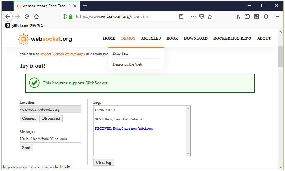Click the Disconnect button
The image size is (285, 171).
[x=51, y=118]
